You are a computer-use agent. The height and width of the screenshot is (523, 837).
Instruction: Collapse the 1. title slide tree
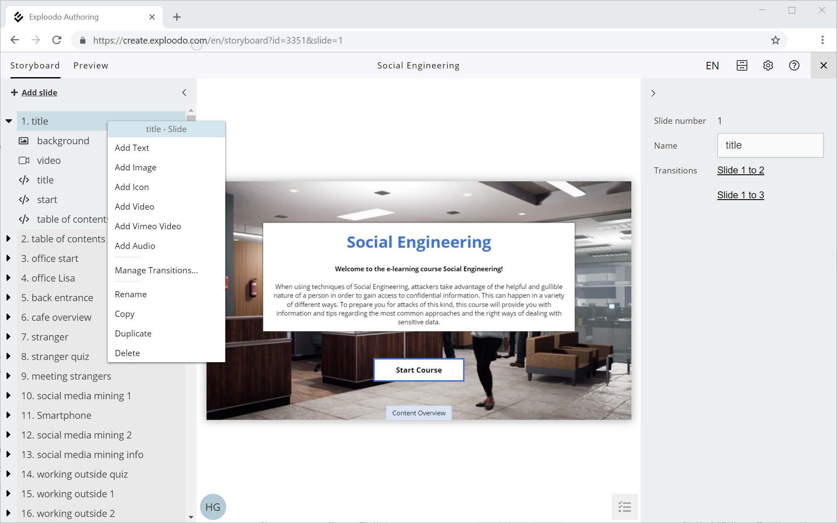tap(8, 121)
